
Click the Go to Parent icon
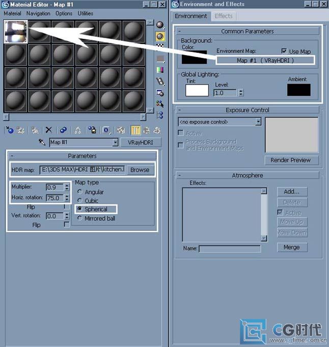coord(146,130)
